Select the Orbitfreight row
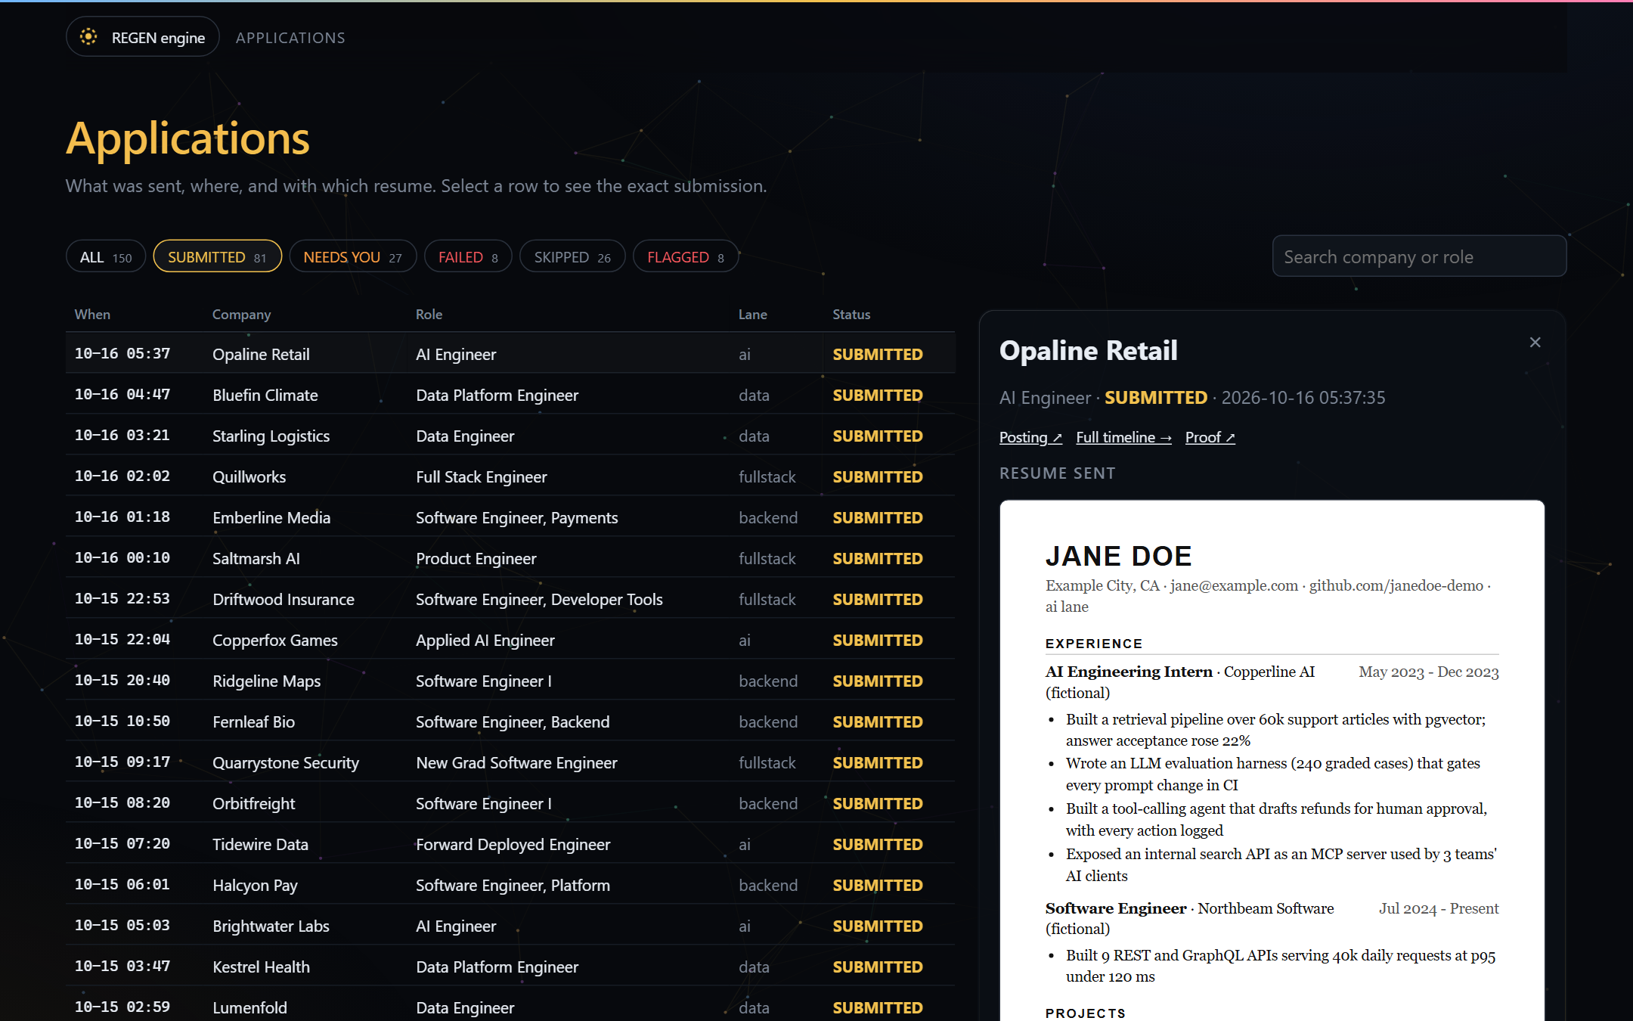This screenshot has width=1633, height=1021. pos(510,803)
